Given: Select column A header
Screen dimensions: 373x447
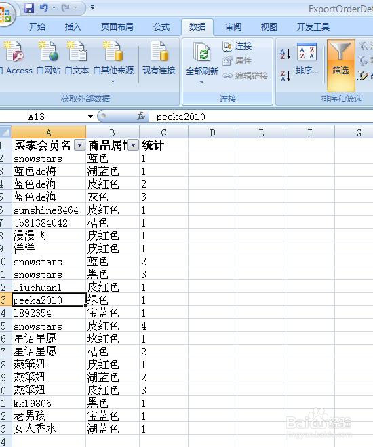Looking at the screenshot, I should click(x=49, y=132).
